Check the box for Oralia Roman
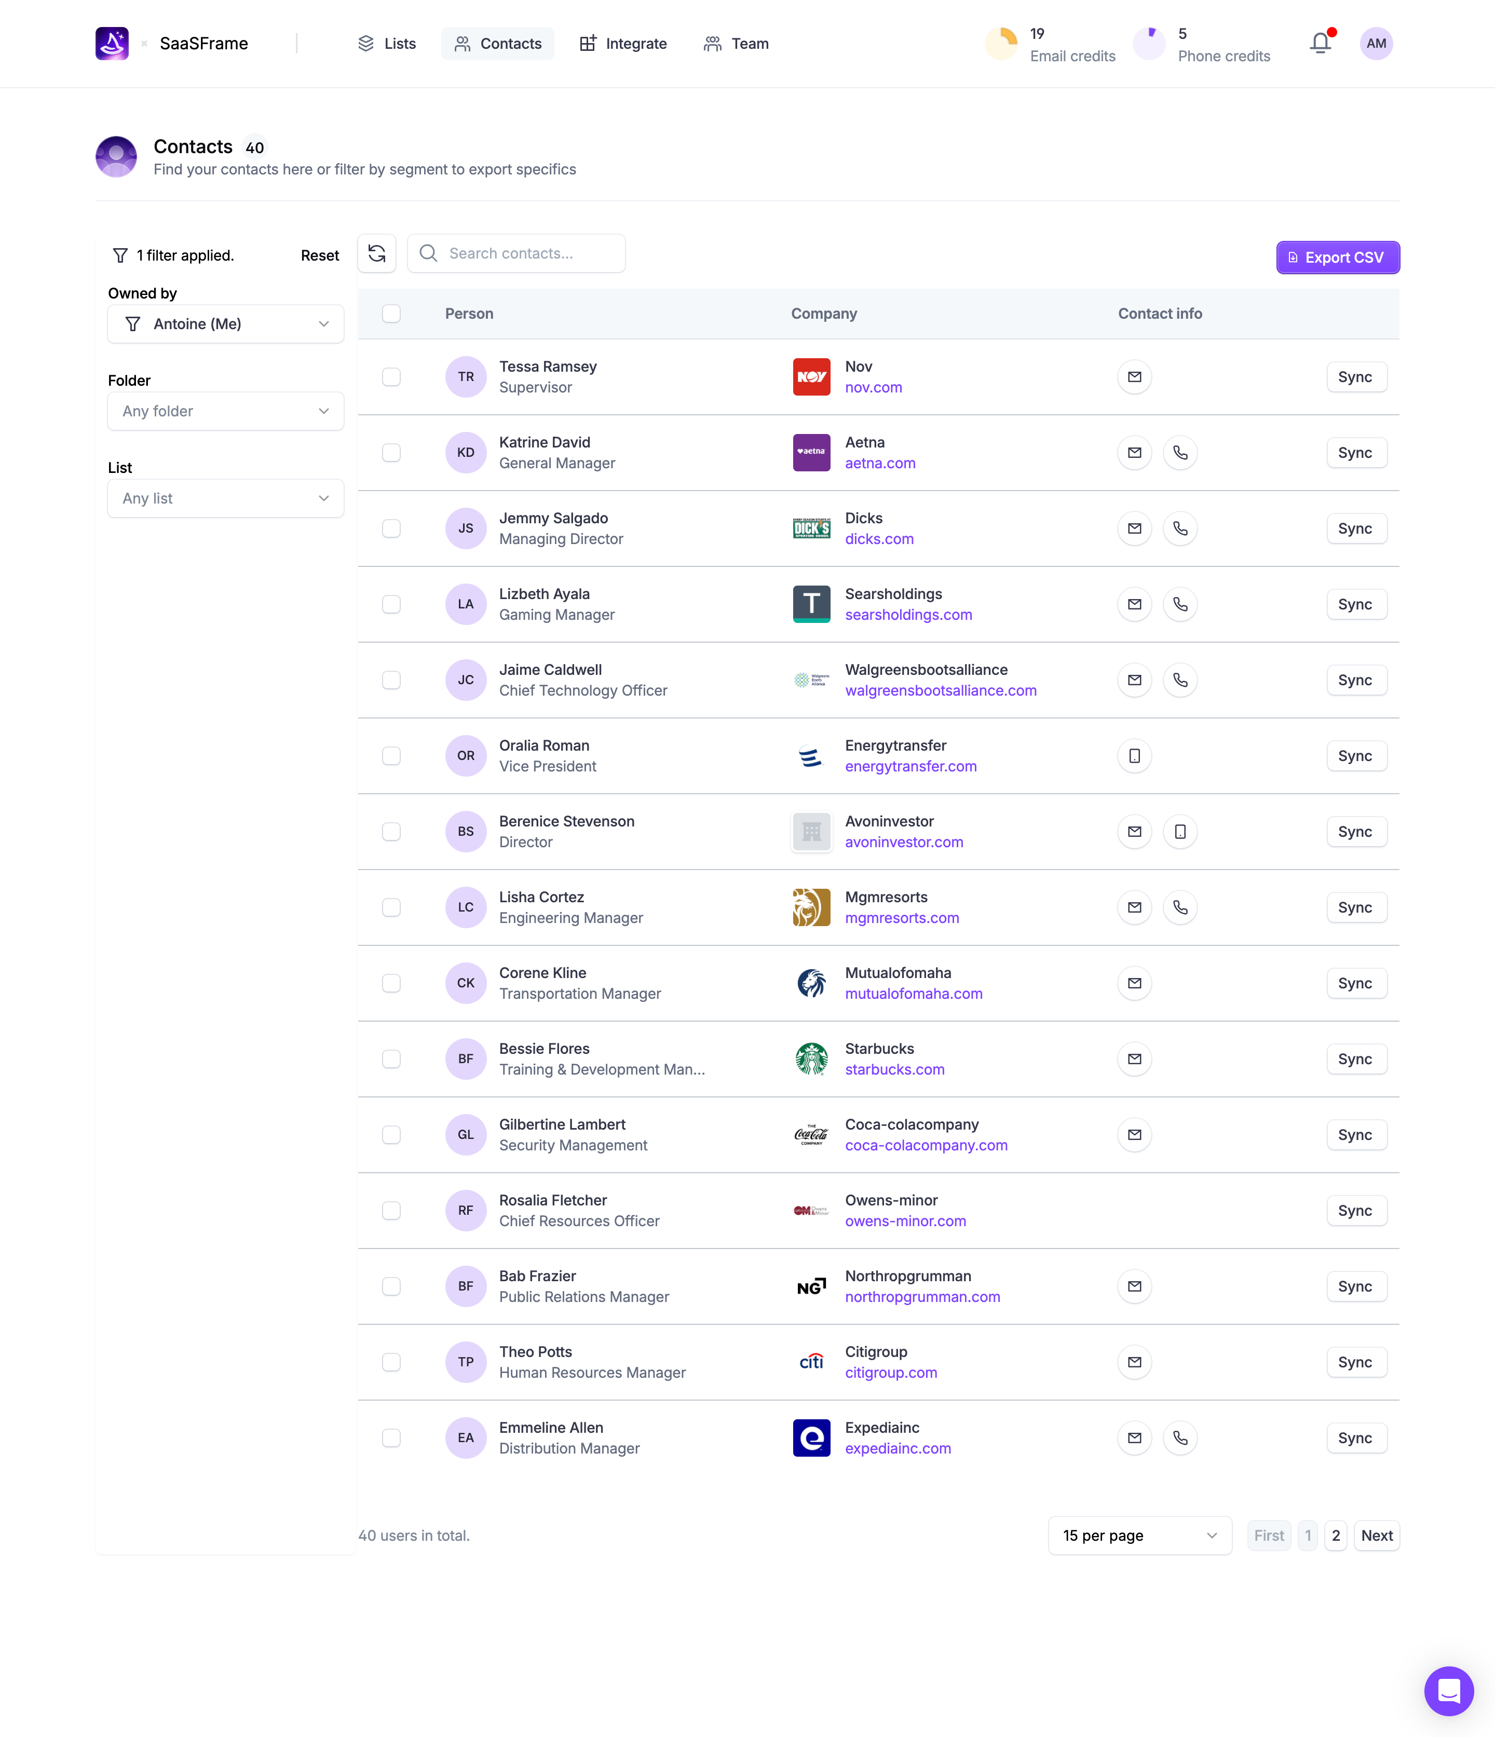The width and height of the screenshot is (1495, 1737). point(391,756)
